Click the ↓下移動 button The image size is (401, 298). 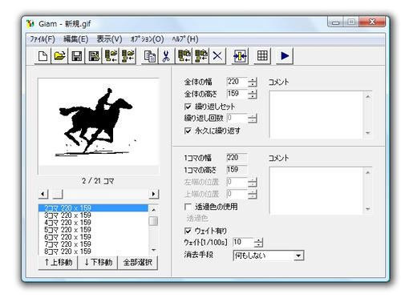(98, 263)
